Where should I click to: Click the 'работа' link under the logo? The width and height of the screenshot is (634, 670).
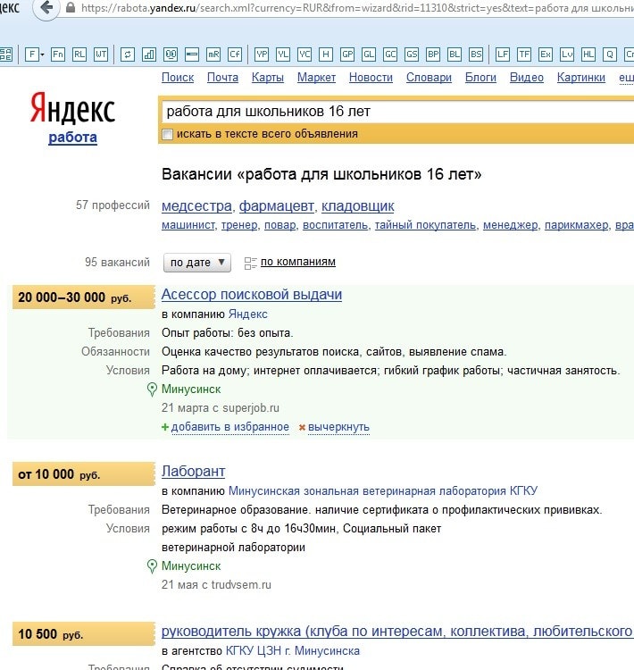(x=72, y=138)
